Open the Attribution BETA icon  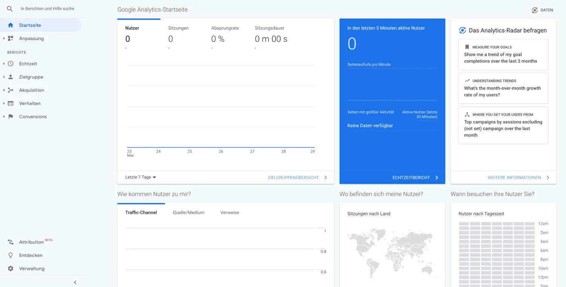tap(11, 242)
